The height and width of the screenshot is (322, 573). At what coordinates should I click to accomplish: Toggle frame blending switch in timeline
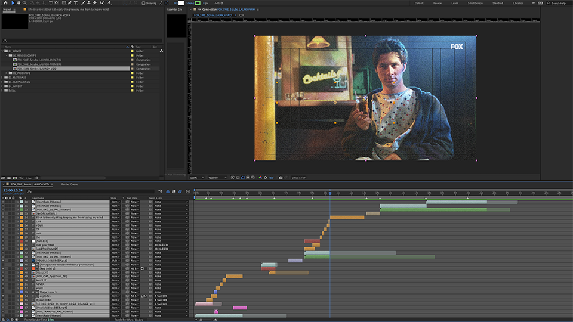pos(174,191)
